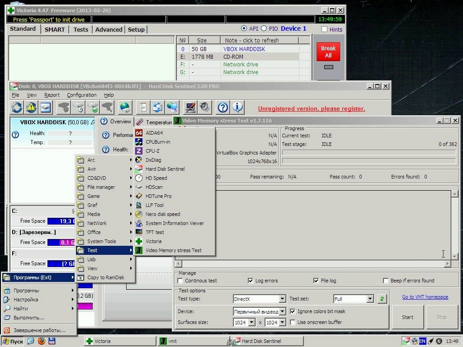This screenshot has width=463, height=347.
Task: Click question mark help icon in Sentinel toolbar
Action: point(222,108)
